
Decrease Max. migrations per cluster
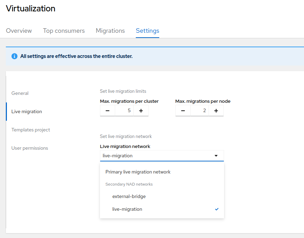[x=107, y=110]
